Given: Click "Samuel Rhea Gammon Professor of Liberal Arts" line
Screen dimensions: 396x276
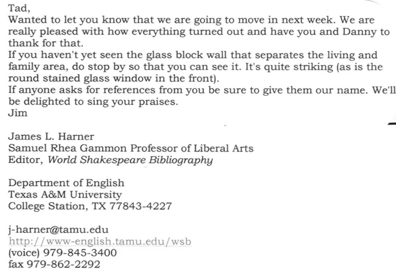Looking at the screenshot, I should 131,148.
